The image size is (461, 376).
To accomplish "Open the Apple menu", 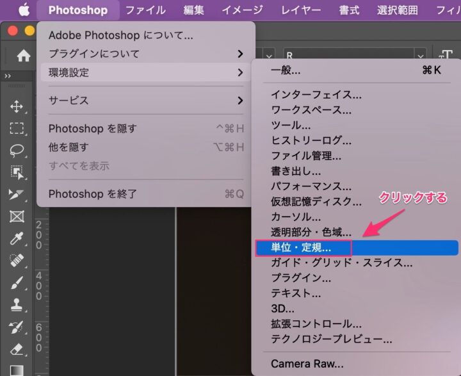I will pyautogui.click(x=24, y=10).
